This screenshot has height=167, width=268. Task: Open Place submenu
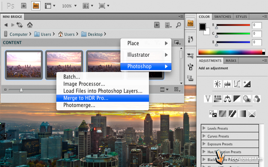(146, 43)
